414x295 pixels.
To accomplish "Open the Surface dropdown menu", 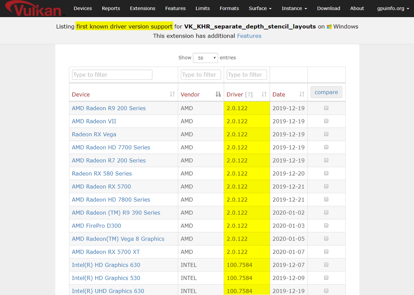I will (x=260, y=8).
